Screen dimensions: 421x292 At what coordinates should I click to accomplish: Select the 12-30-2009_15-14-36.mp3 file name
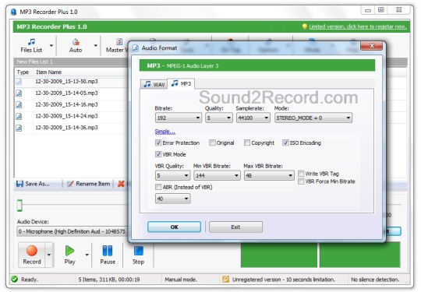(x=66, y=128)
